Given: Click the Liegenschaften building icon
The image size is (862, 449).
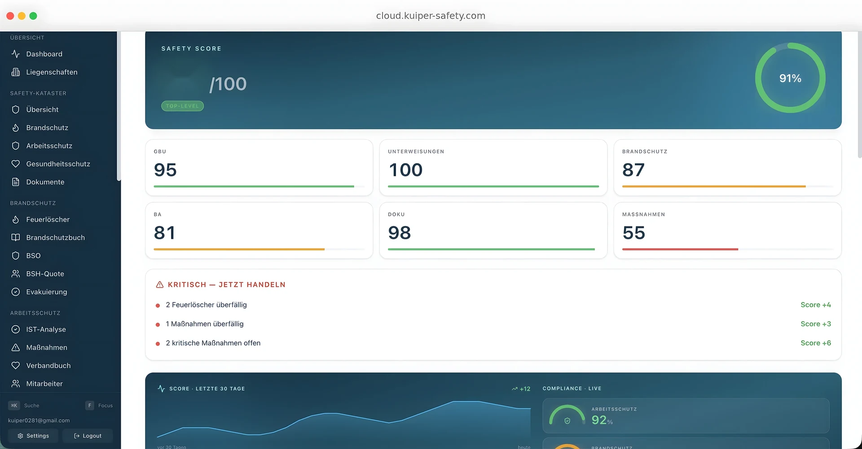Looking at the screenshot, I should [x=16, y=72].
